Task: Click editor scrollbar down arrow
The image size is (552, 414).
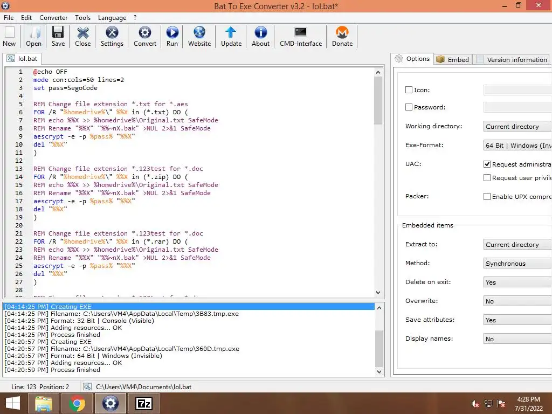Action: 378,292
